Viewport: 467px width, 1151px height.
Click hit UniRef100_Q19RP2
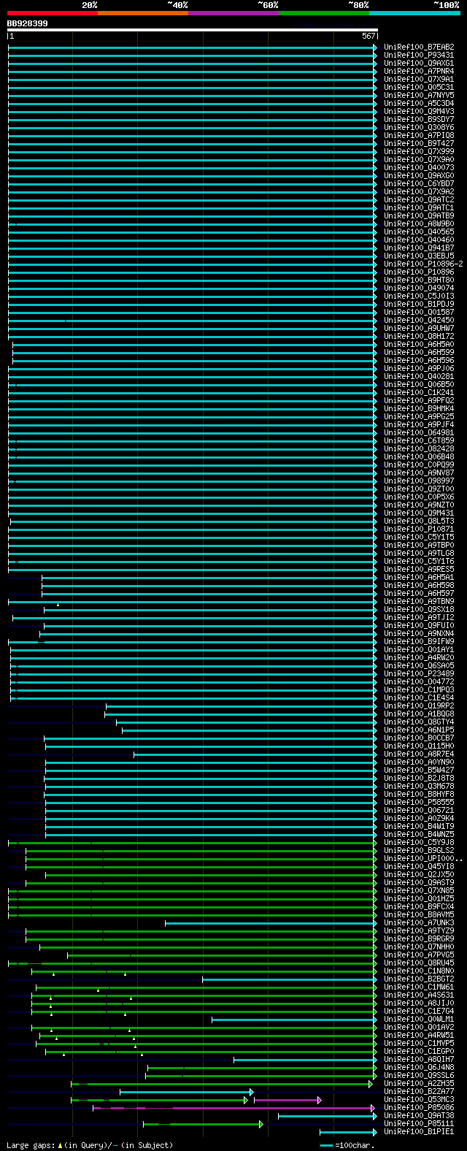click(x=419, y=706)
